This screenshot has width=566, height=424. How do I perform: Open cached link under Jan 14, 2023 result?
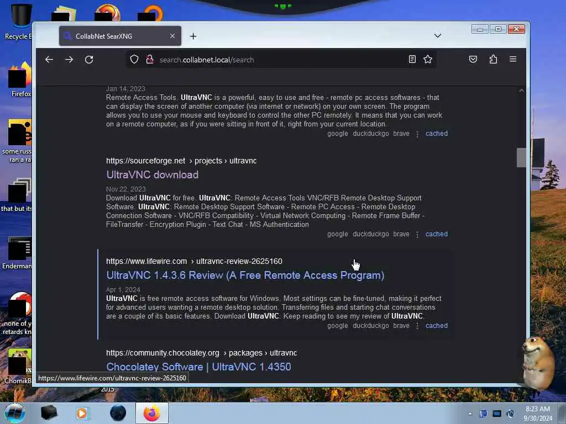pyautogui.click(x=437, y=134)
